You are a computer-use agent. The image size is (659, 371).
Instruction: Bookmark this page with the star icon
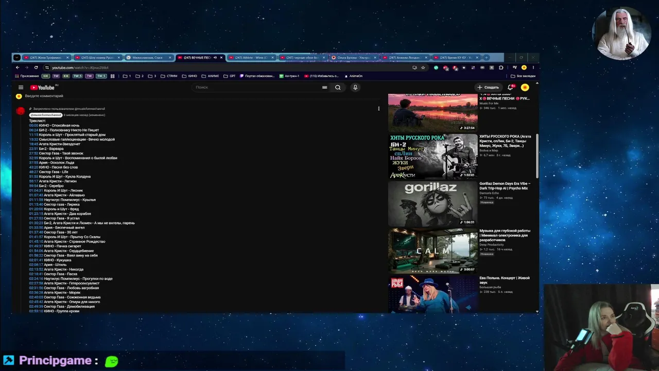(423, 68)
